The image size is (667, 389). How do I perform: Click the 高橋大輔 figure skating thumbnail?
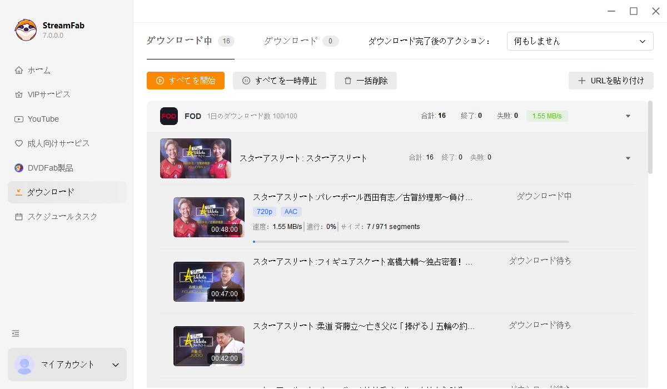click(x=208, y=282)
